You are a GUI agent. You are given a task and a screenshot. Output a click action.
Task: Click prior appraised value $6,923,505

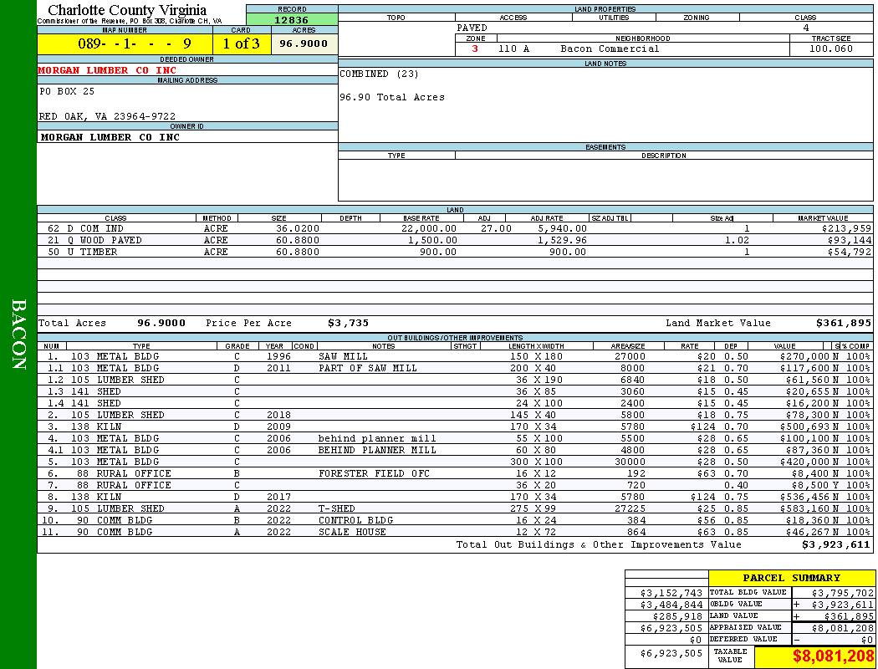tap(671, 628)
